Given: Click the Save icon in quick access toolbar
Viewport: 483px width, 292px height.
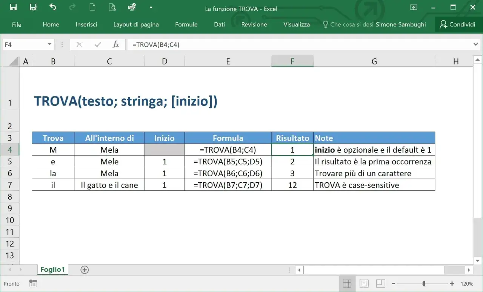Looking at the screenshot, I should point(13,7).
